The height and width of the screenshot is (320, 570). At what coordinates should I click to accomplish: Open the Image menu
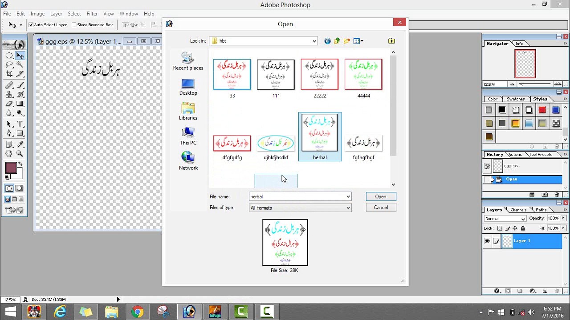click(x=37, y=14)
